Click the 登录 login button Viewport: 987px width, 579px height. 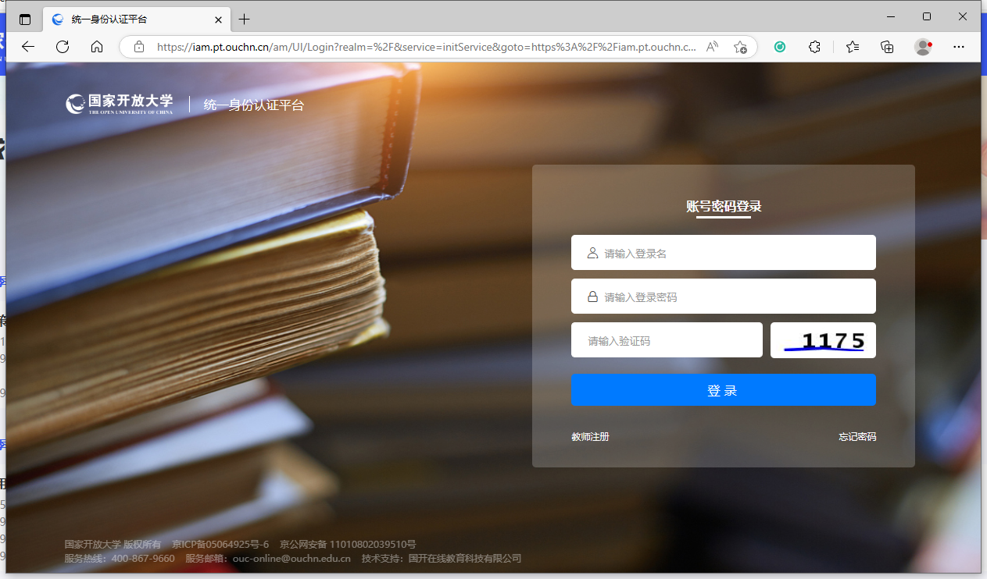[x=723, y=390]
